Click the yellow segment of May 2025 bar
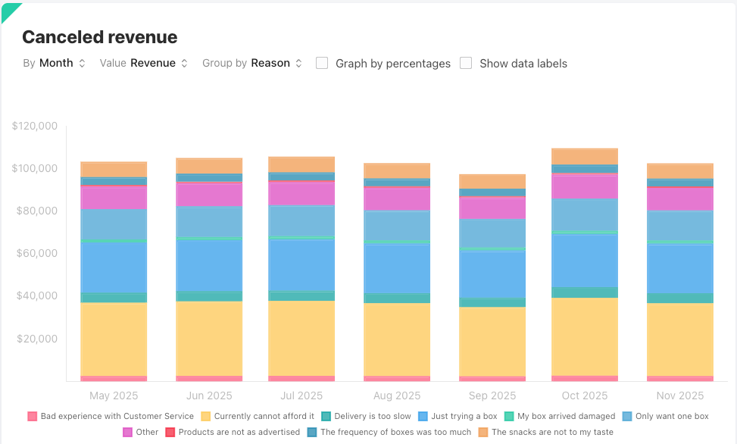 [114, 339]
